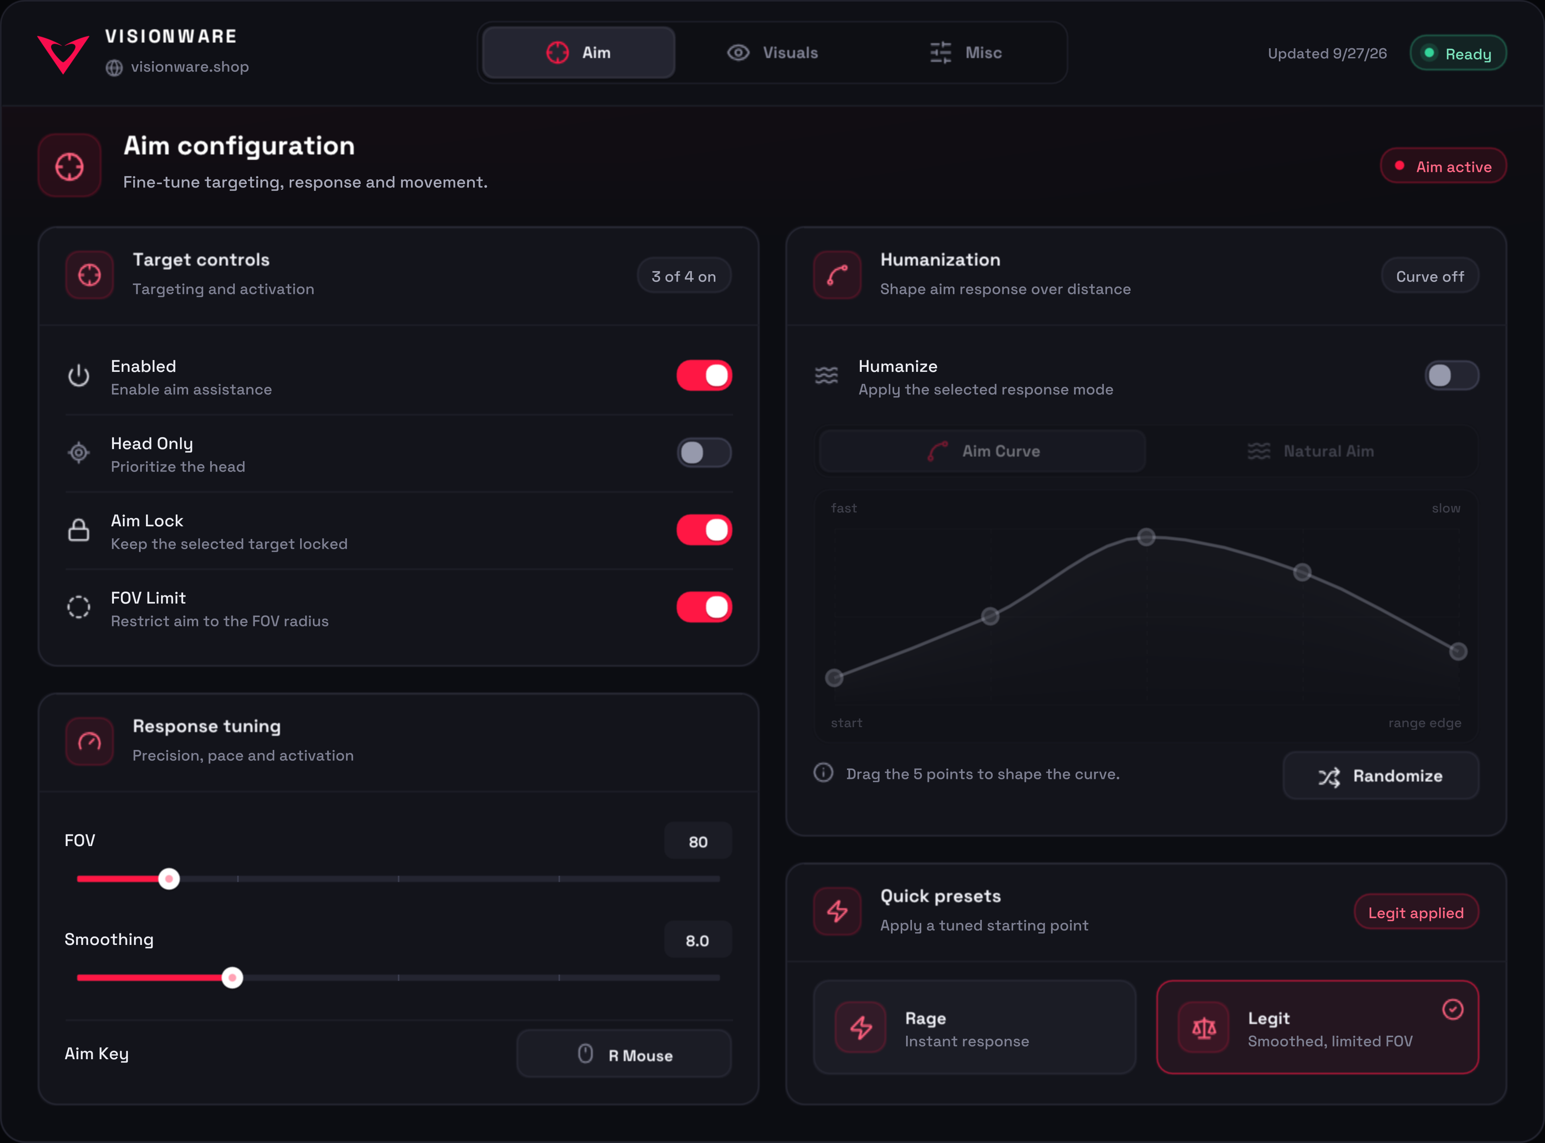This screenshot has height=1143, width=1545.
Task: Click the R Mouse aim key button
Action: point(624,1054)
